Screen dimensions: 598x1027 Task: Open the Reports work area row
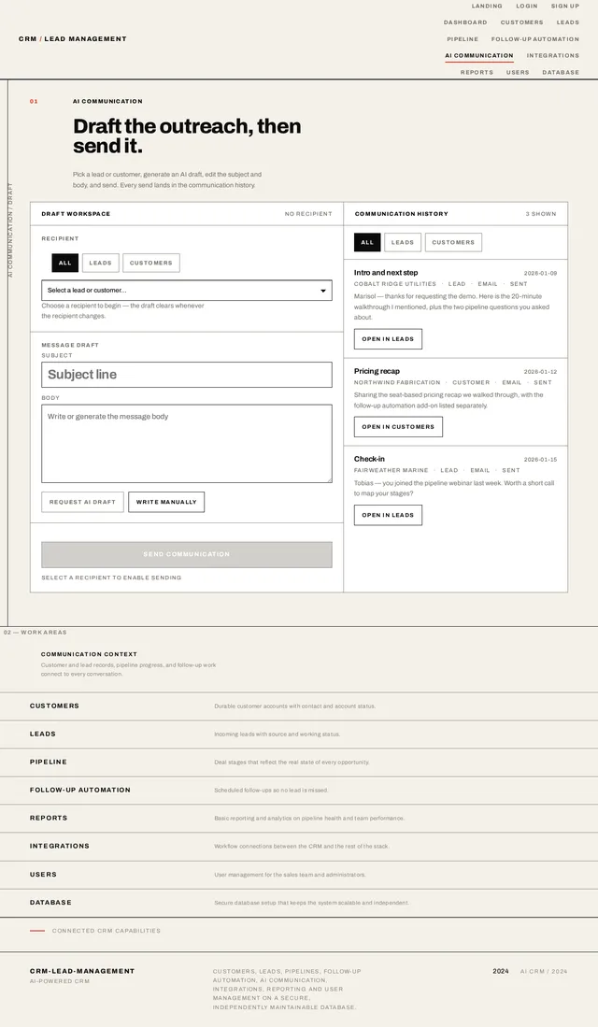point(299,819)
